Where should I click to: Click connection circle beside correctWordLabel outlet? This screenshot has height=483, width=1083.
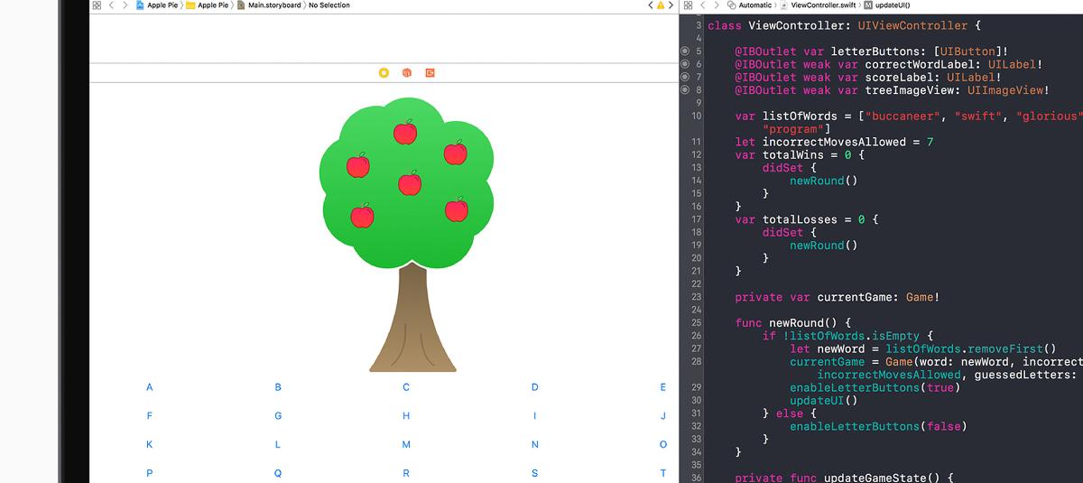(684, 64)
